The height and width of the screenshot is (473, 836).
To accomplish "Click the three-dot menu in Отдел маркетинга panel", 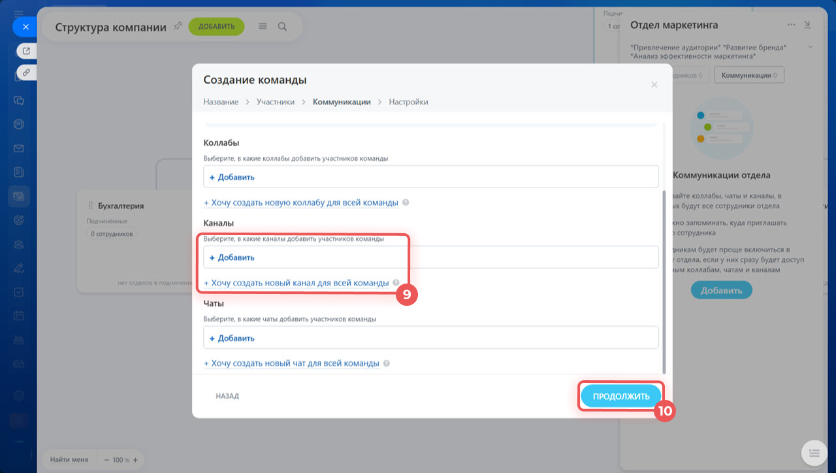I will pos(792,25).
